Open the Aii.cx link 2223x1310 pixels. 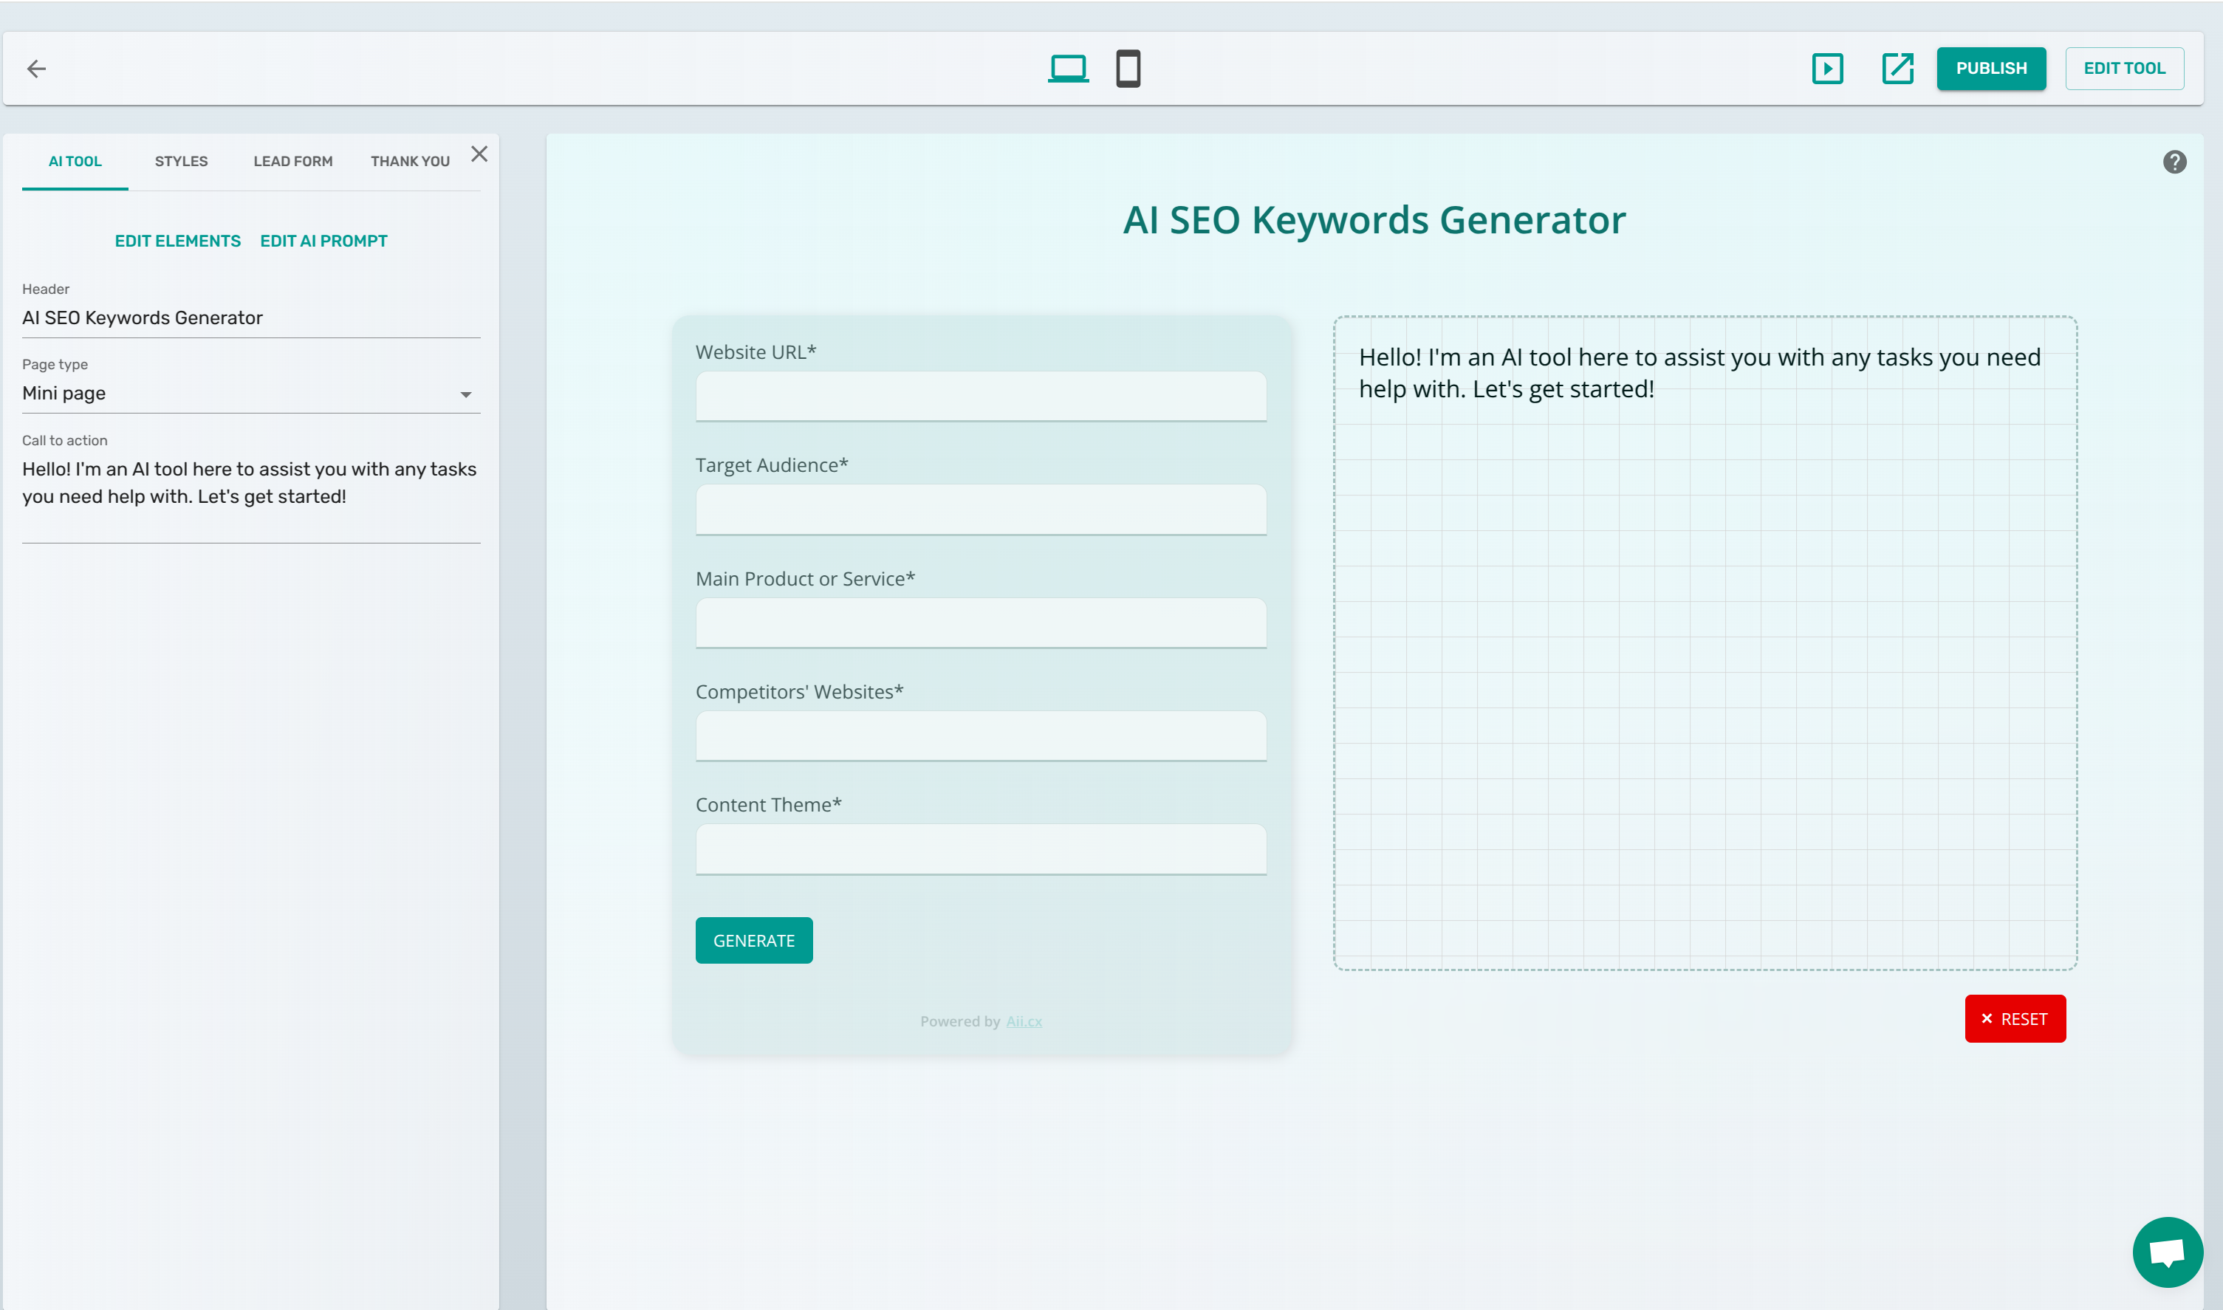pyautogui.click(x=1024, y=1021)
